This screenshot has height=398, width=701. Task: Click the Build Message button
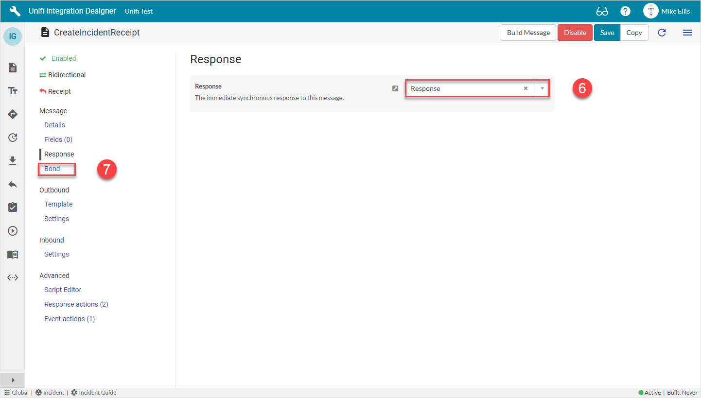tap(528, 33)
